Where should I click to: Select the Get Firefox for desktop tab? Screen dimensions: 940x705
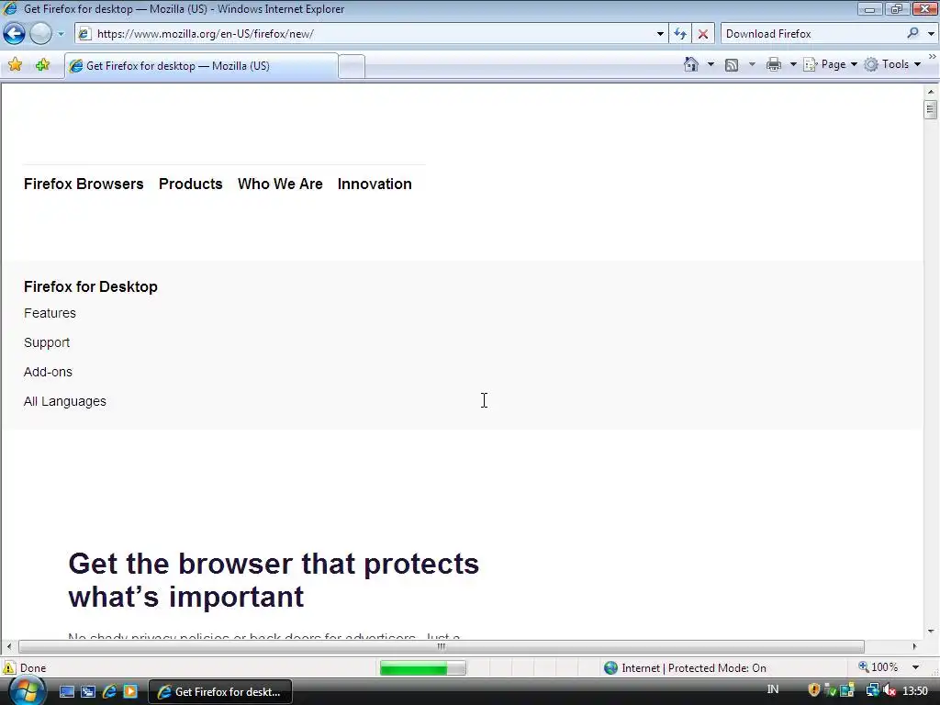point(201,66)
